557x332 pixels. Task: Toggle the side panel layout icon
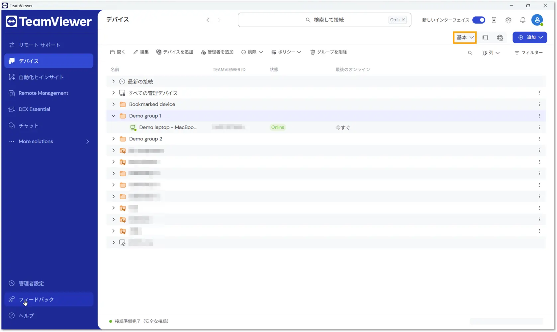click(485, 38)
